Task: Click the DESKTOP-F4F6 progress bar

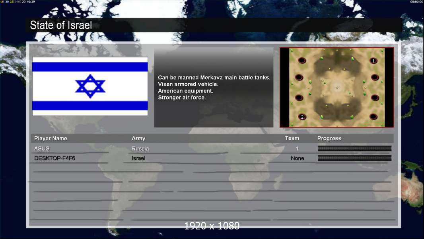Action: (354, 158)
